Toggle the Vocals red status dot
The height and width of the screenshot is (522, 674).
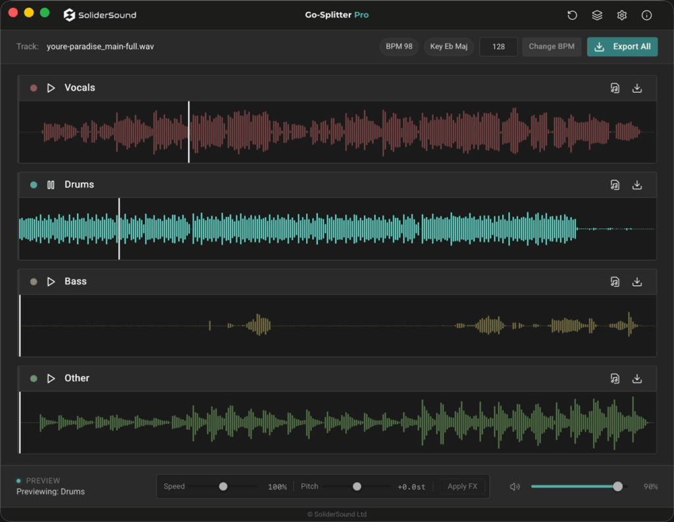pos(34,88)
